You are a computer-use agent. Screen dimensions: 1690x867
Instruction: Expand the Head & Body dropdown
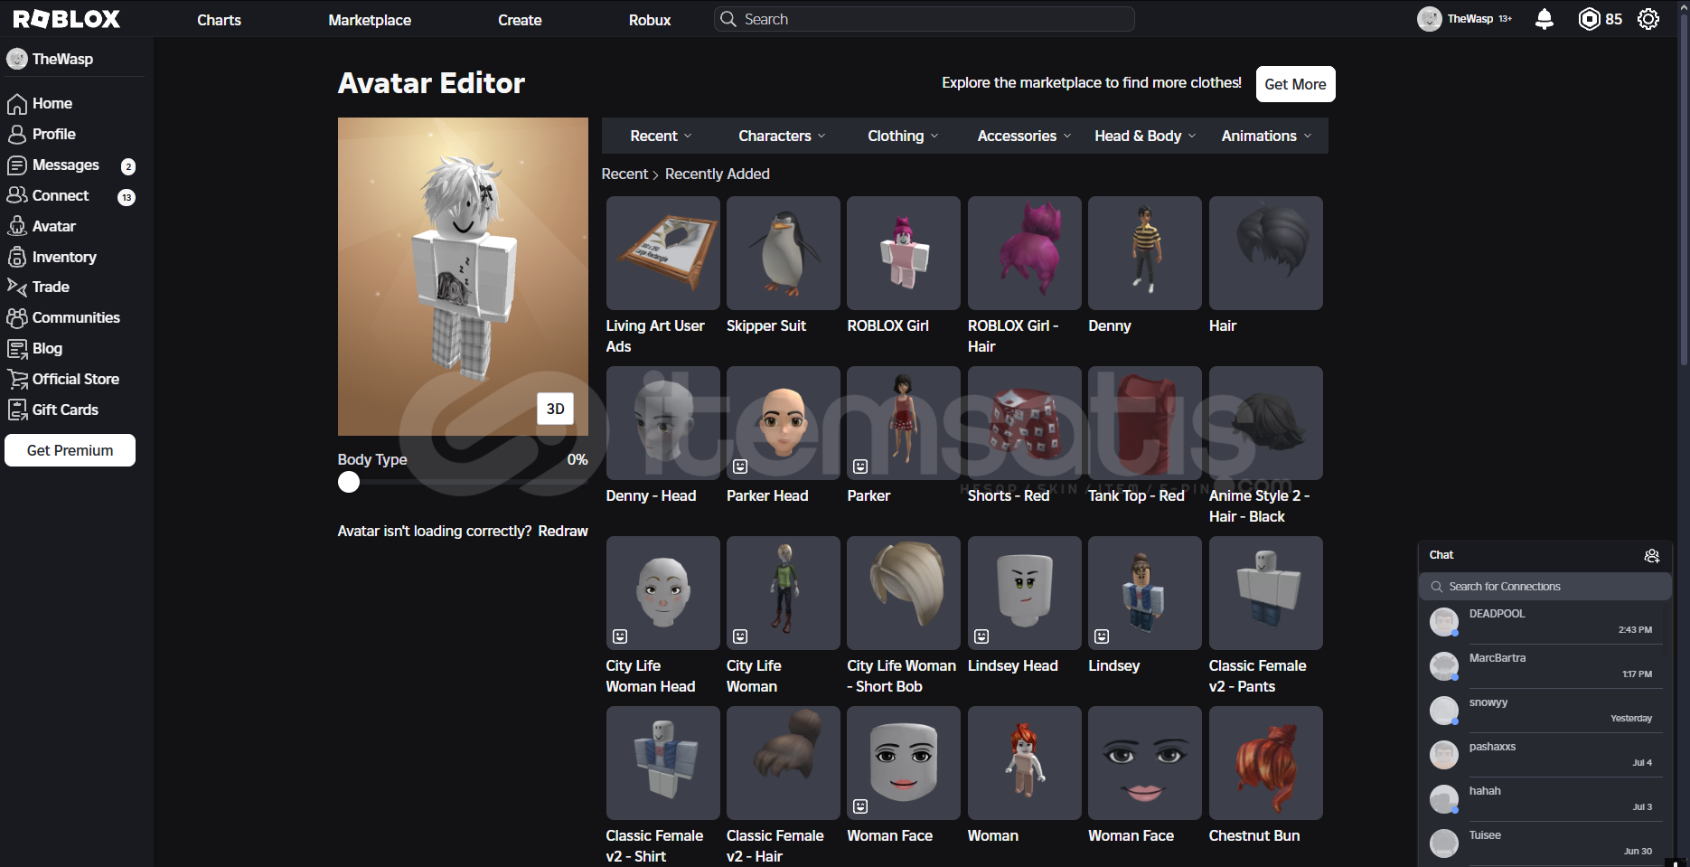point(1145,137)
